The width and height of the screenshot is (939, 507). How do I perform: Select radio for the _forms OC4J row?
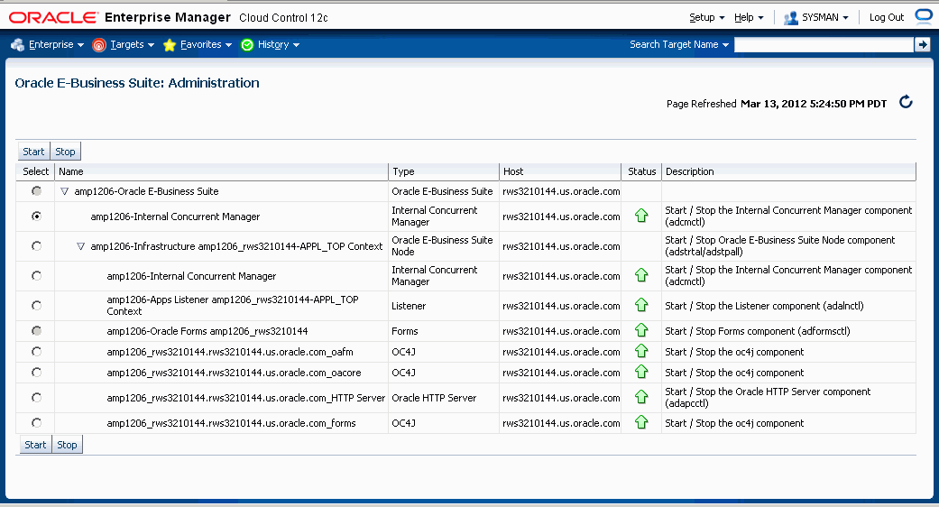tap(36, 422)
